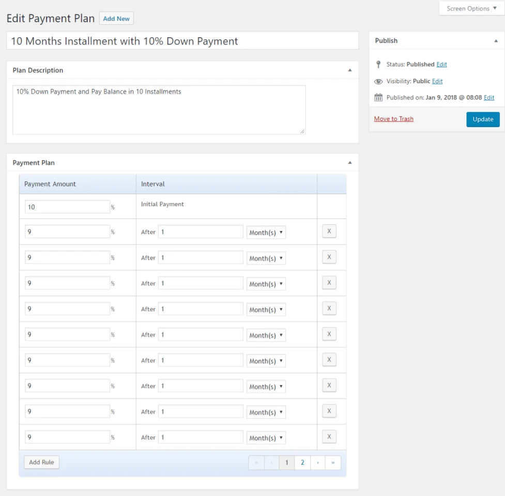Click the initial payment amount field showing 10
505x496 pixels.
[x=67, y=207]
